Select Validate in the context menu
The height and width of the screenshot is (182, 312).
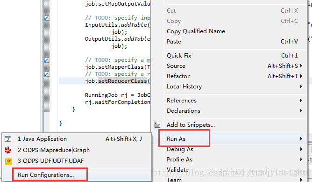tap(229, 170)
